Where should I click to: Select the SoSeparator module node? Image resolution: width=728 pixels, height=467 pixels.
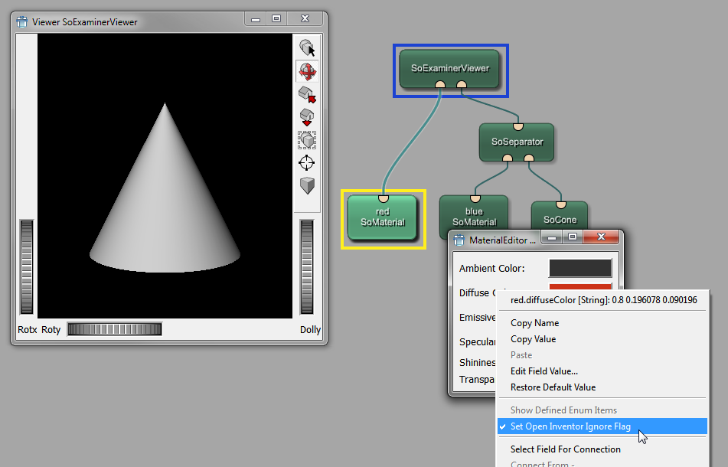(x=517, y=142)
